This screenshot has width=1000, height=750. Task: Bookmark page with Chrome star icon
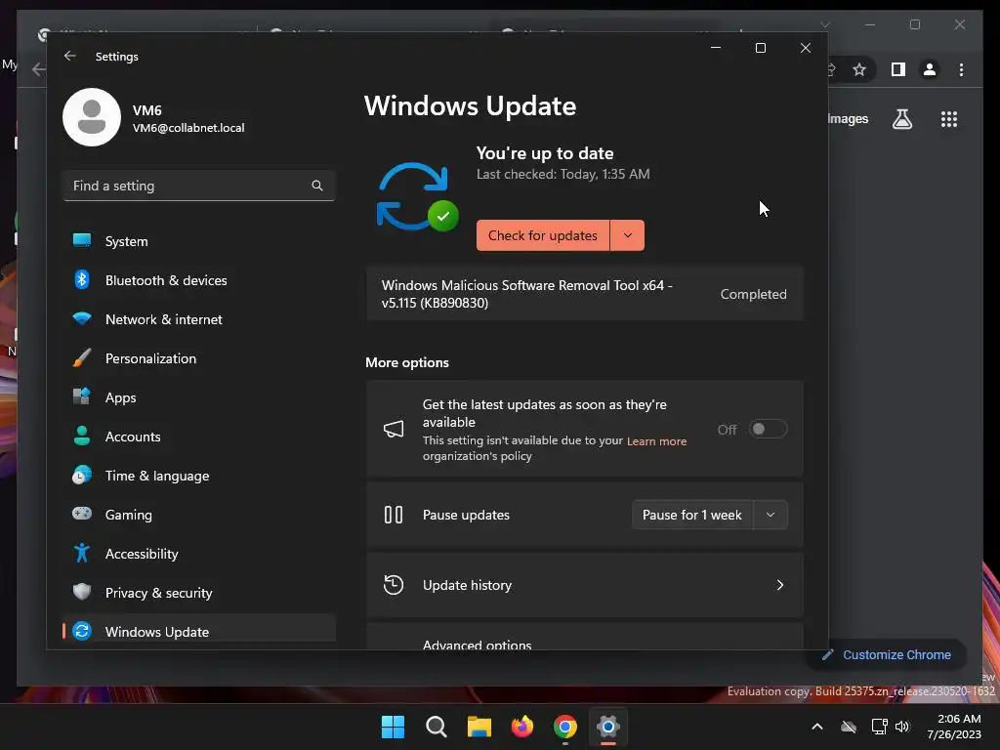click(x=859, y=69)
